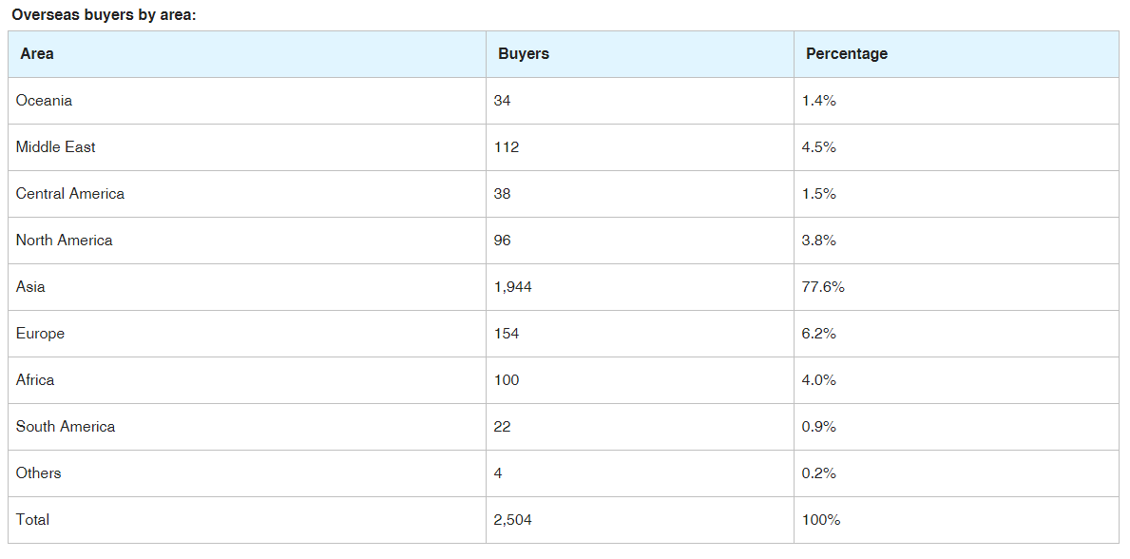Image resolution: width=1130 pixels, height=559 pixels.
Task: Click the 1,944 buyers value for Asia
Action: click(513, 287)
